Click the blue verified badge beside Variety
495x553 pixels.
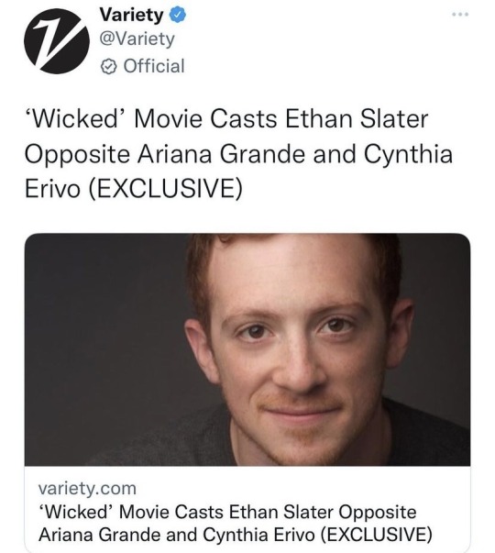tap(179, 16)
